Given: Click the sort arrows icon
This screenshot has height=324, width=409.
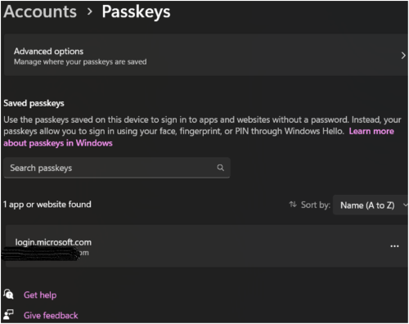Looking at the screenshot, I should pyautogui.click(x=293, y=205).
